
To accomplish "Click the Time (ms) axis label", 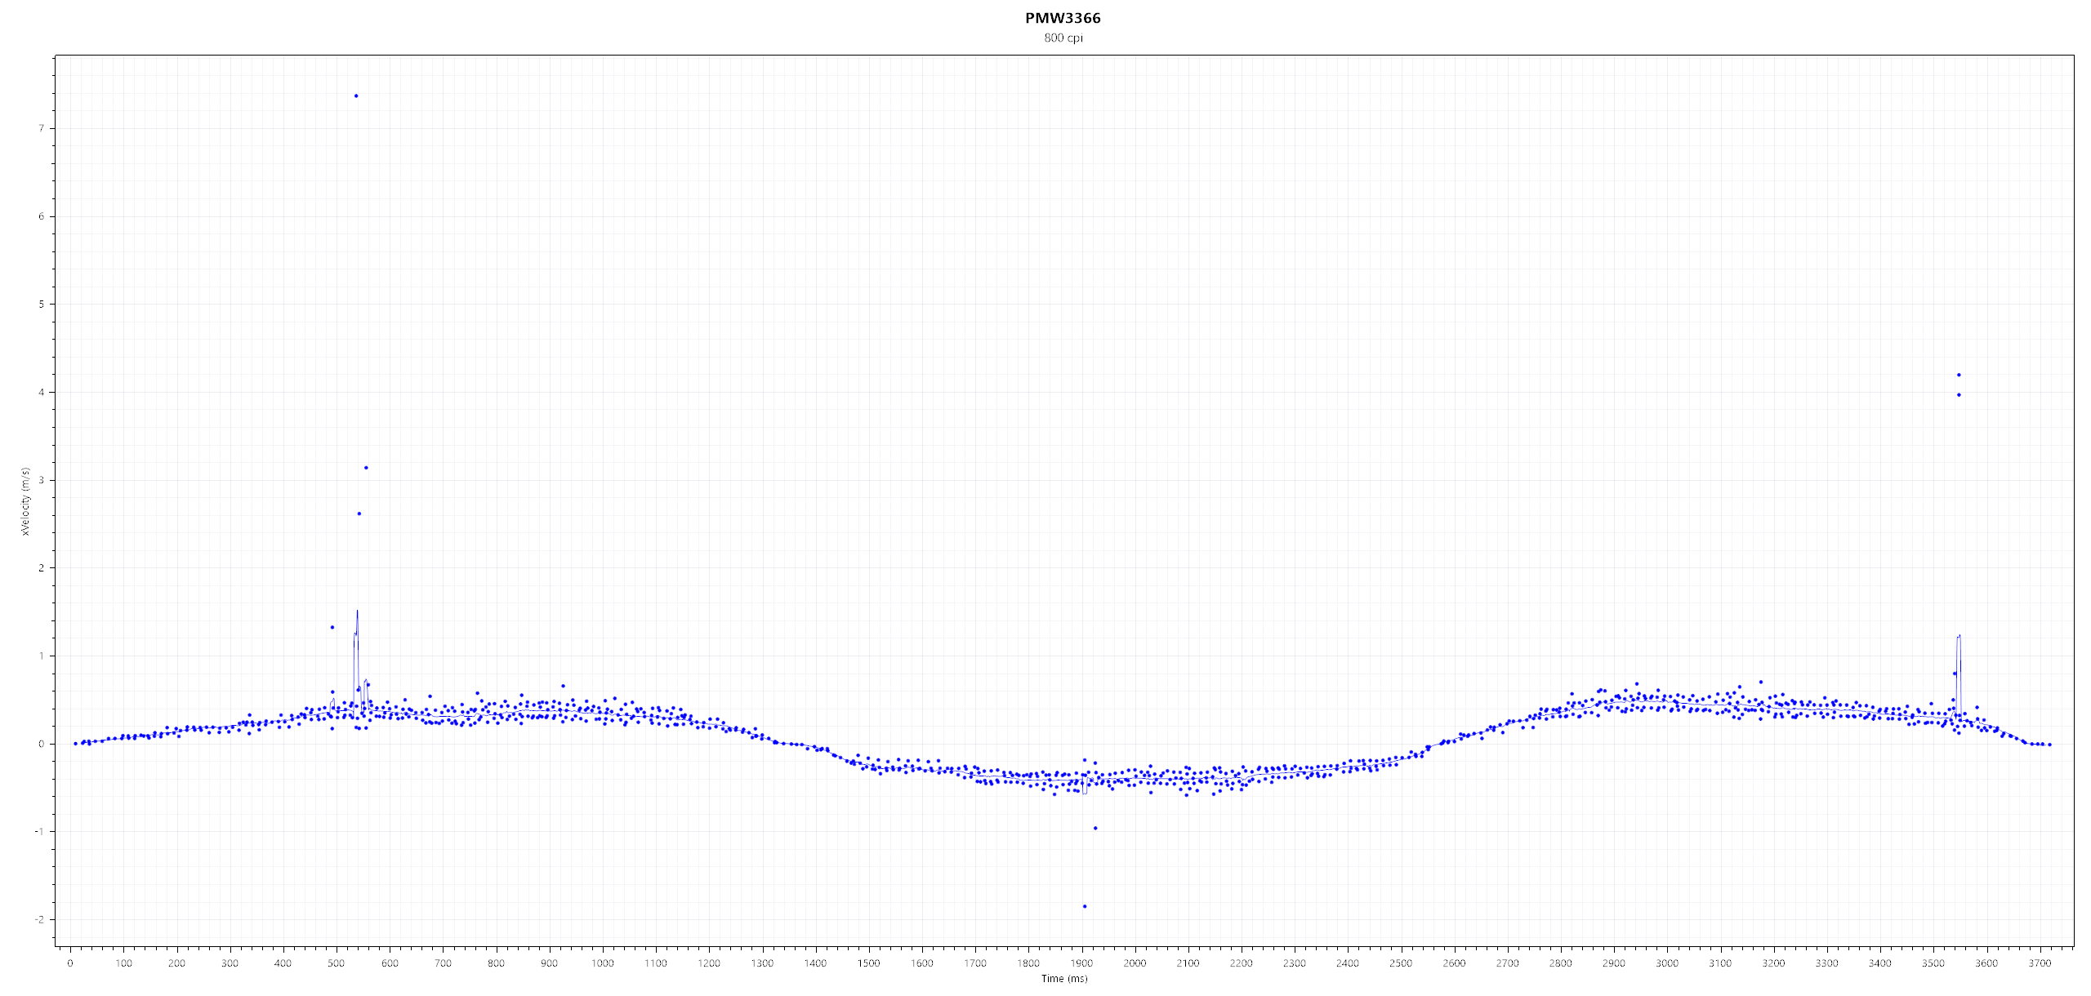I will 1063,979.
